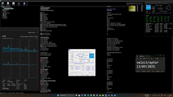The height and width of the screenshot is (97, 173).
Task: Open Microsoft Store from the taskbar
Action: (x=79, y=95)
